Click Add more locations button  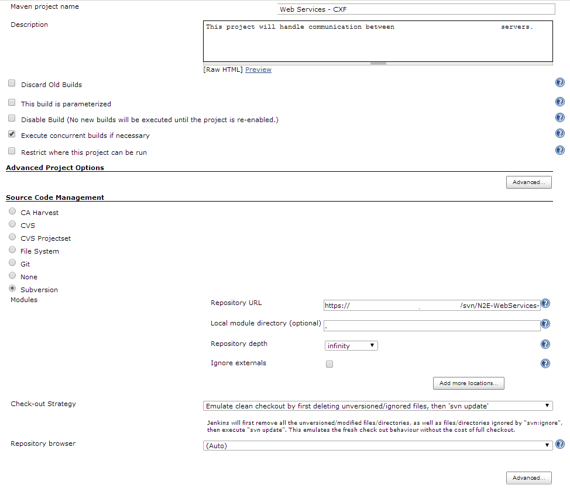[x=468, y=383]
